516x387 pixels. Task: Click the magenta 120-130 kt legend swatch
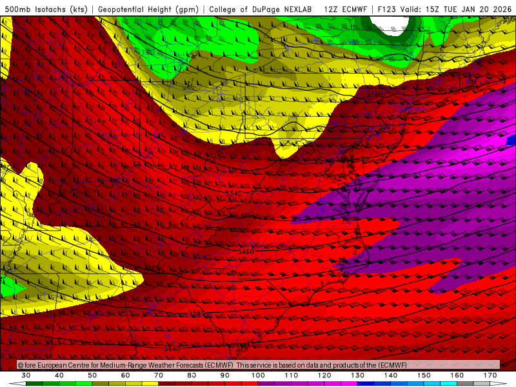(x=341, y=384)
